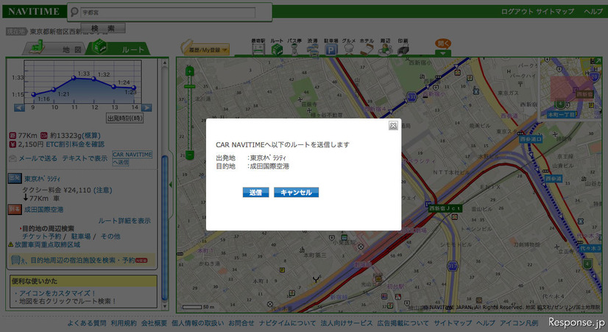608x332 pixels.
Task: Click the 法人向けサービス footer link
Action: [346, 323]
